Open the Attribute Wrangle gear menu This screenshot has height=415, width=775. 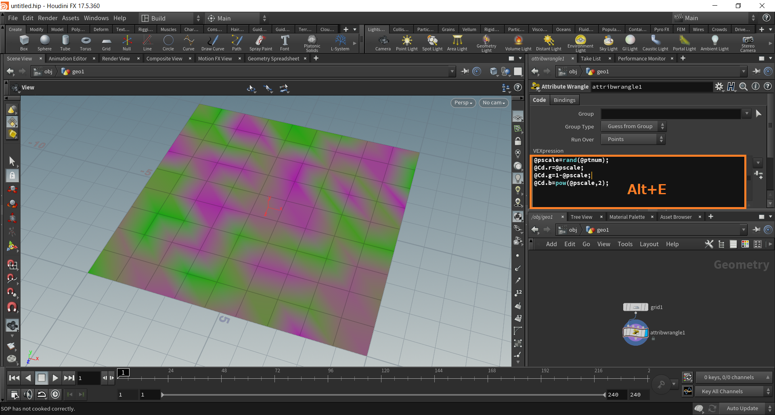tap(719, 87)
